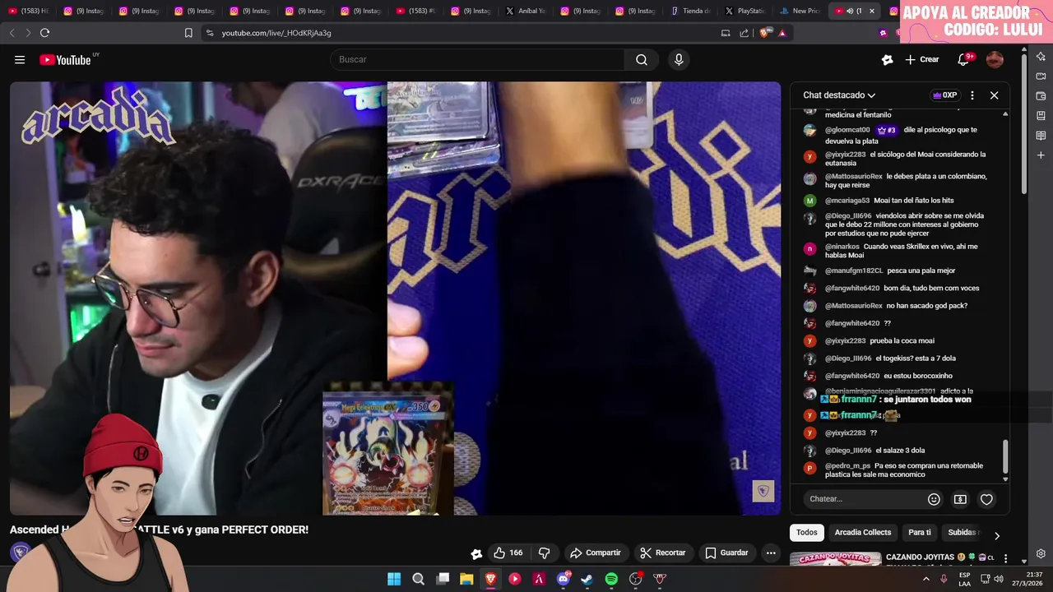
Task: Expand the system tray hidden icons chevron
Action: point(925,579)
